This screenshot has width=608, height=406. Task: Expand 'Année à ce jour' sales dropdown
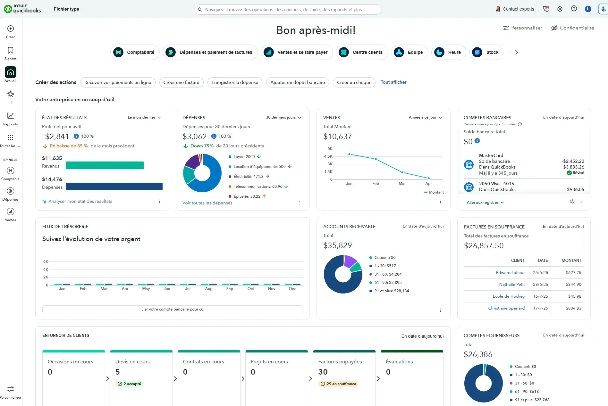point(426,117)
